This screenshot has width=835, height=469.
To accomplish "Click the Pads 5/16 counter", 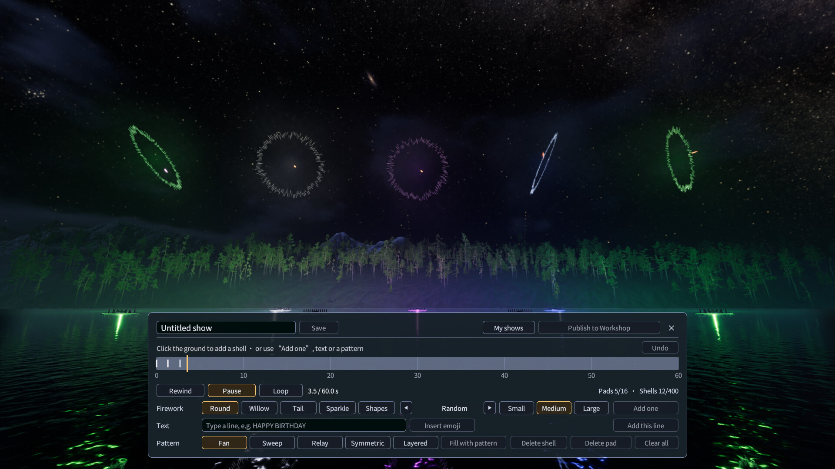I will [613, 391].
